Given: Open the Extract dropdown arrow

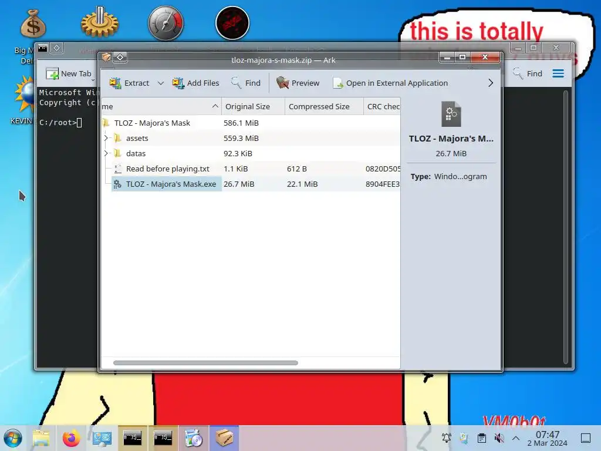Looking at the screenshot, I should pos(161,83).
